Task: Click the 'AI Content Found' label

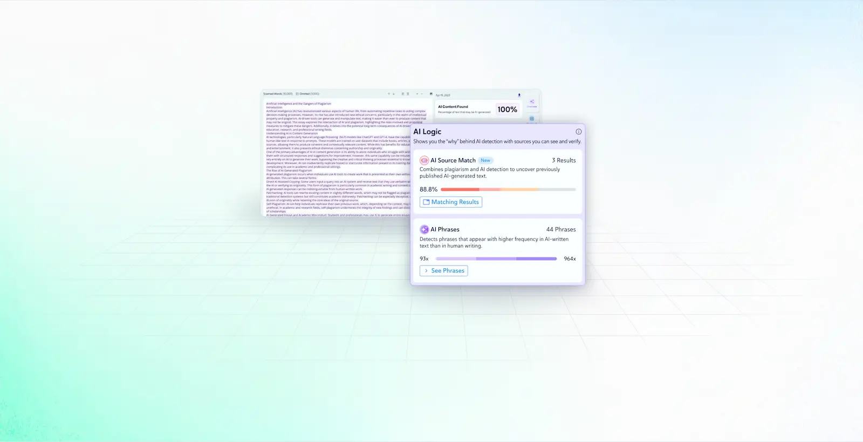Action: [453, 107]
